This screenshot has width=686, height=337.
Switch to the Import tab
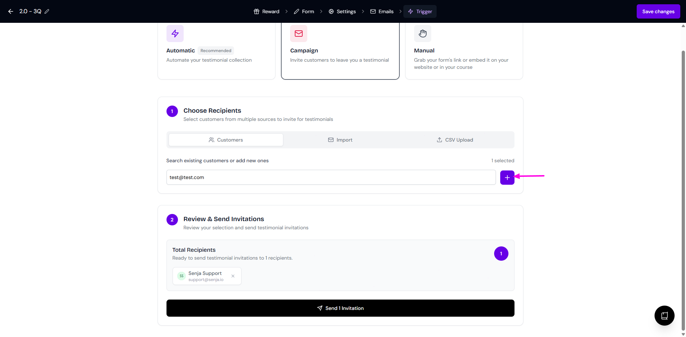(x=340, y=140)
